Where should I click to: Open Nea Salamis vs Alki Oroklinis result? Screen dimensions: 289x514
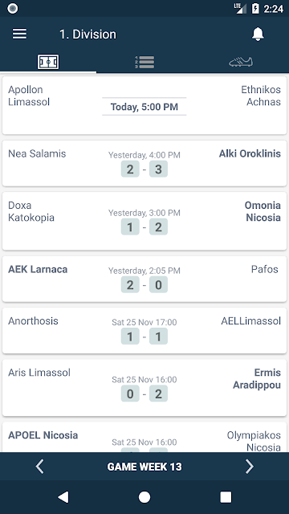[144, 163]
